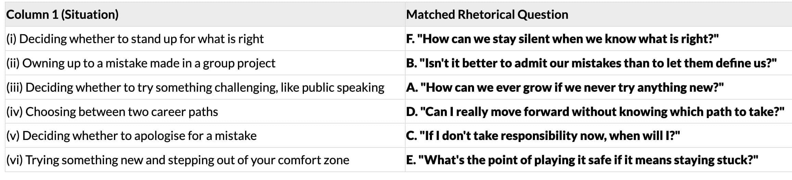
Task: Click the "(i)" numeral in the first row
Action: (x=11, y=39)
